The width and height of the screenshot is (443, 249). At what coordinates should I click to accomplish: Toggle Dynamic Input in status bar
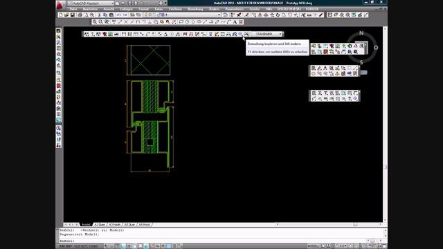tap(157, 246)
